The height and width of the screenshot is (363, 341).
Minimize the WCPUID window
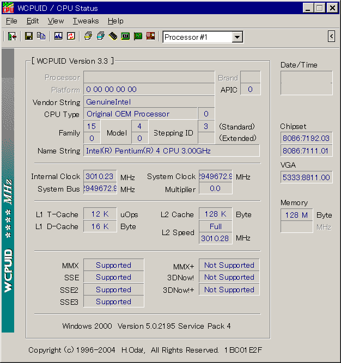coord(308,8)
